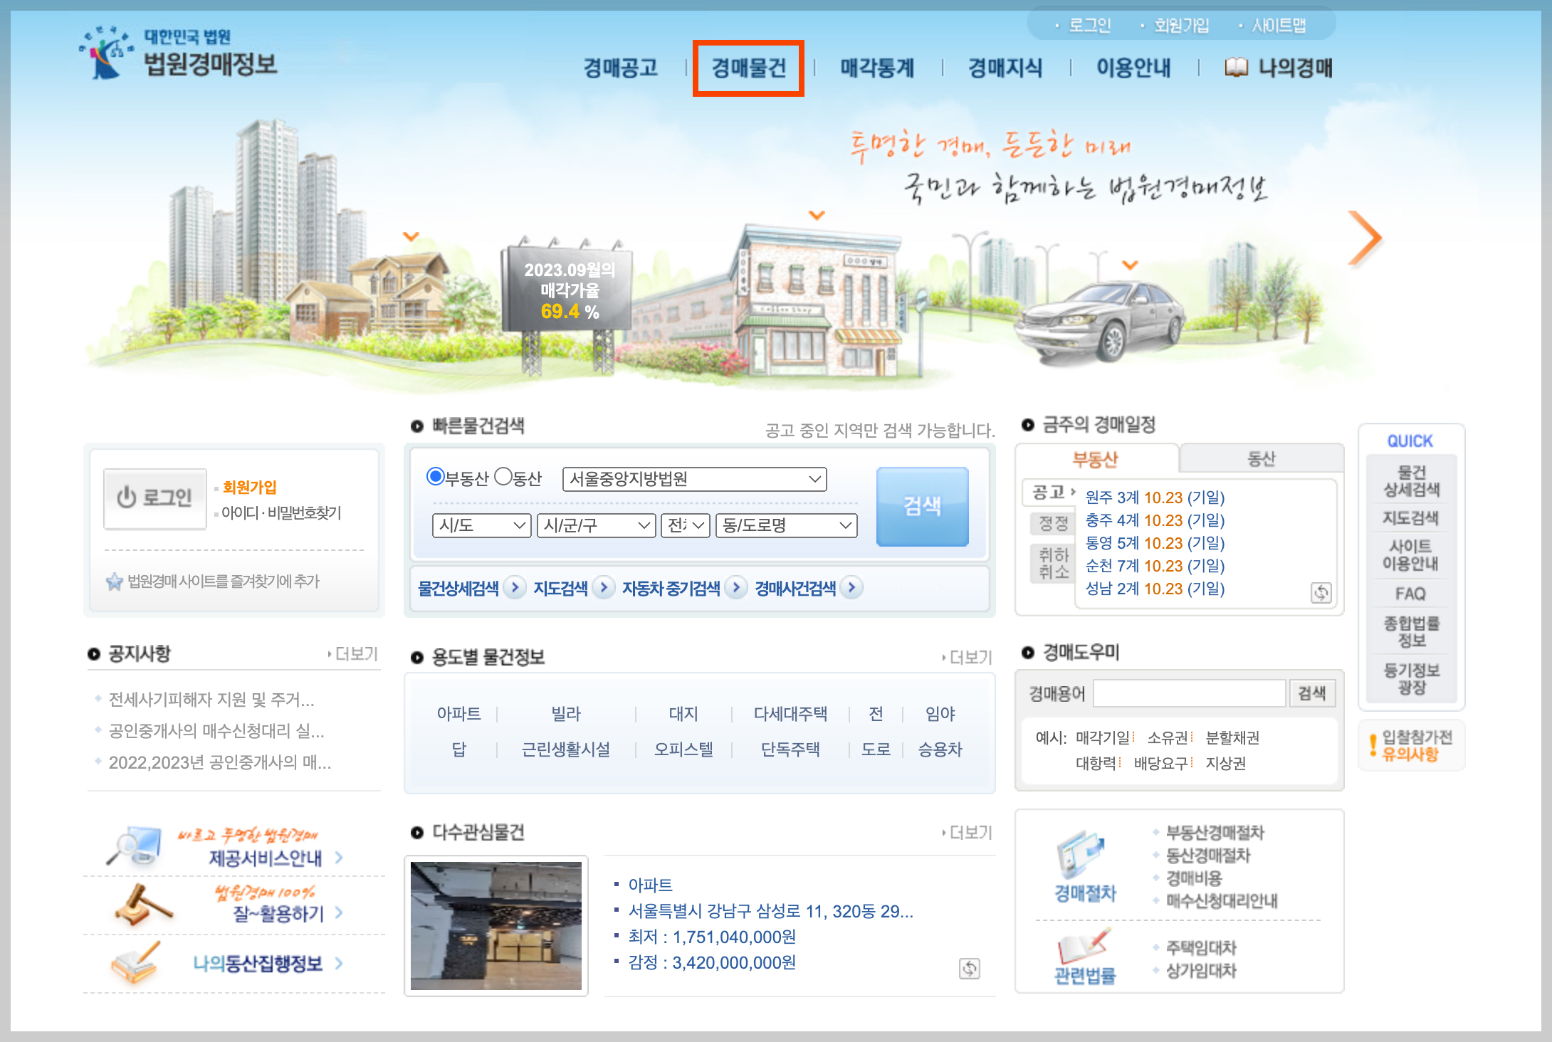Select the 부동산 radio button
Screen dimensions: 1552x1042
[435, 477]
